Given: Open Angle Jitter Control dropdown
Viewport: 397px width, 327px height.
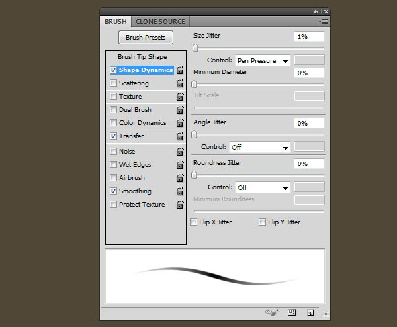Looking at the screenshot, I should 260,147.
